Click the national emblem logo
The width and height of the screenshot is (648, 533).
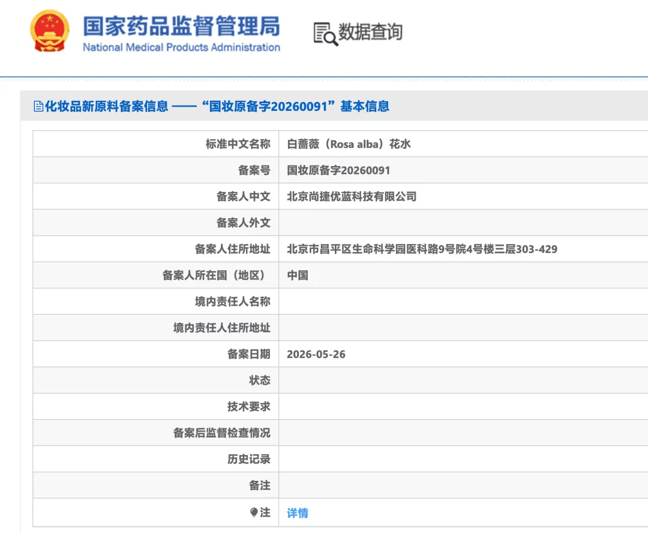pyautogui.click(x=50, y=31)
